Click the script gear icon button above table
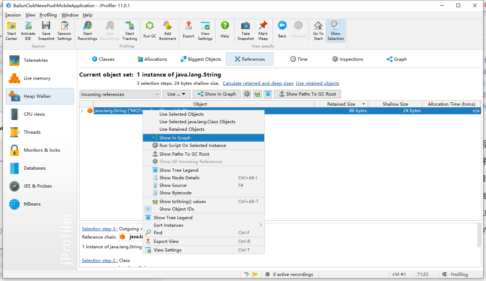Screen dimensions: 486x281 point(247,94)
